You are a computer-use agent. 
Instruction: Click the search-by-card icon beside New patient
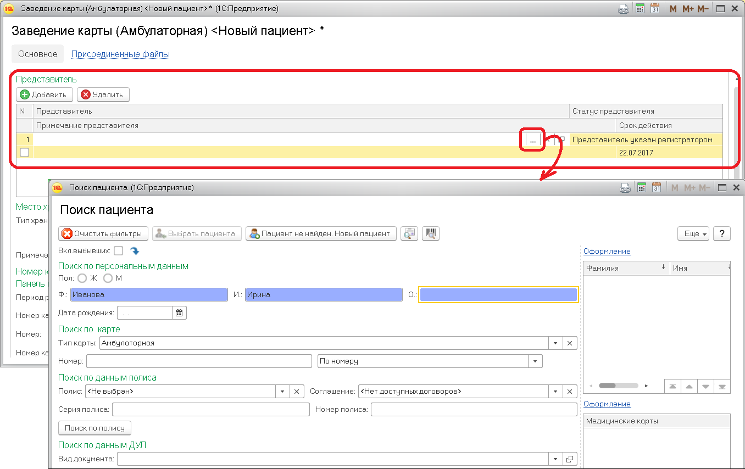coord(409,233)
